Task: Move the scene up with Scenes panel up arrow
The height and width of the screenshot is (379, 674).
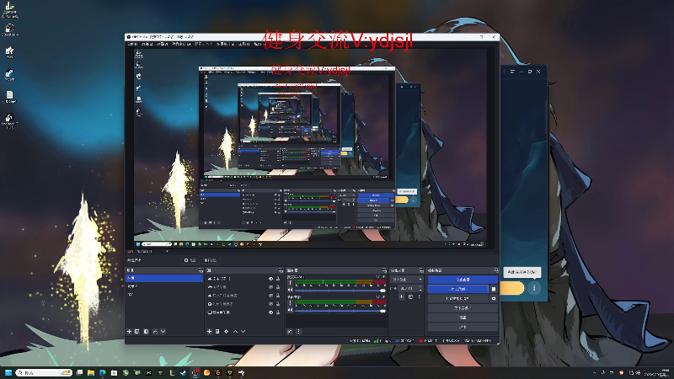Action: pos(155,331)
